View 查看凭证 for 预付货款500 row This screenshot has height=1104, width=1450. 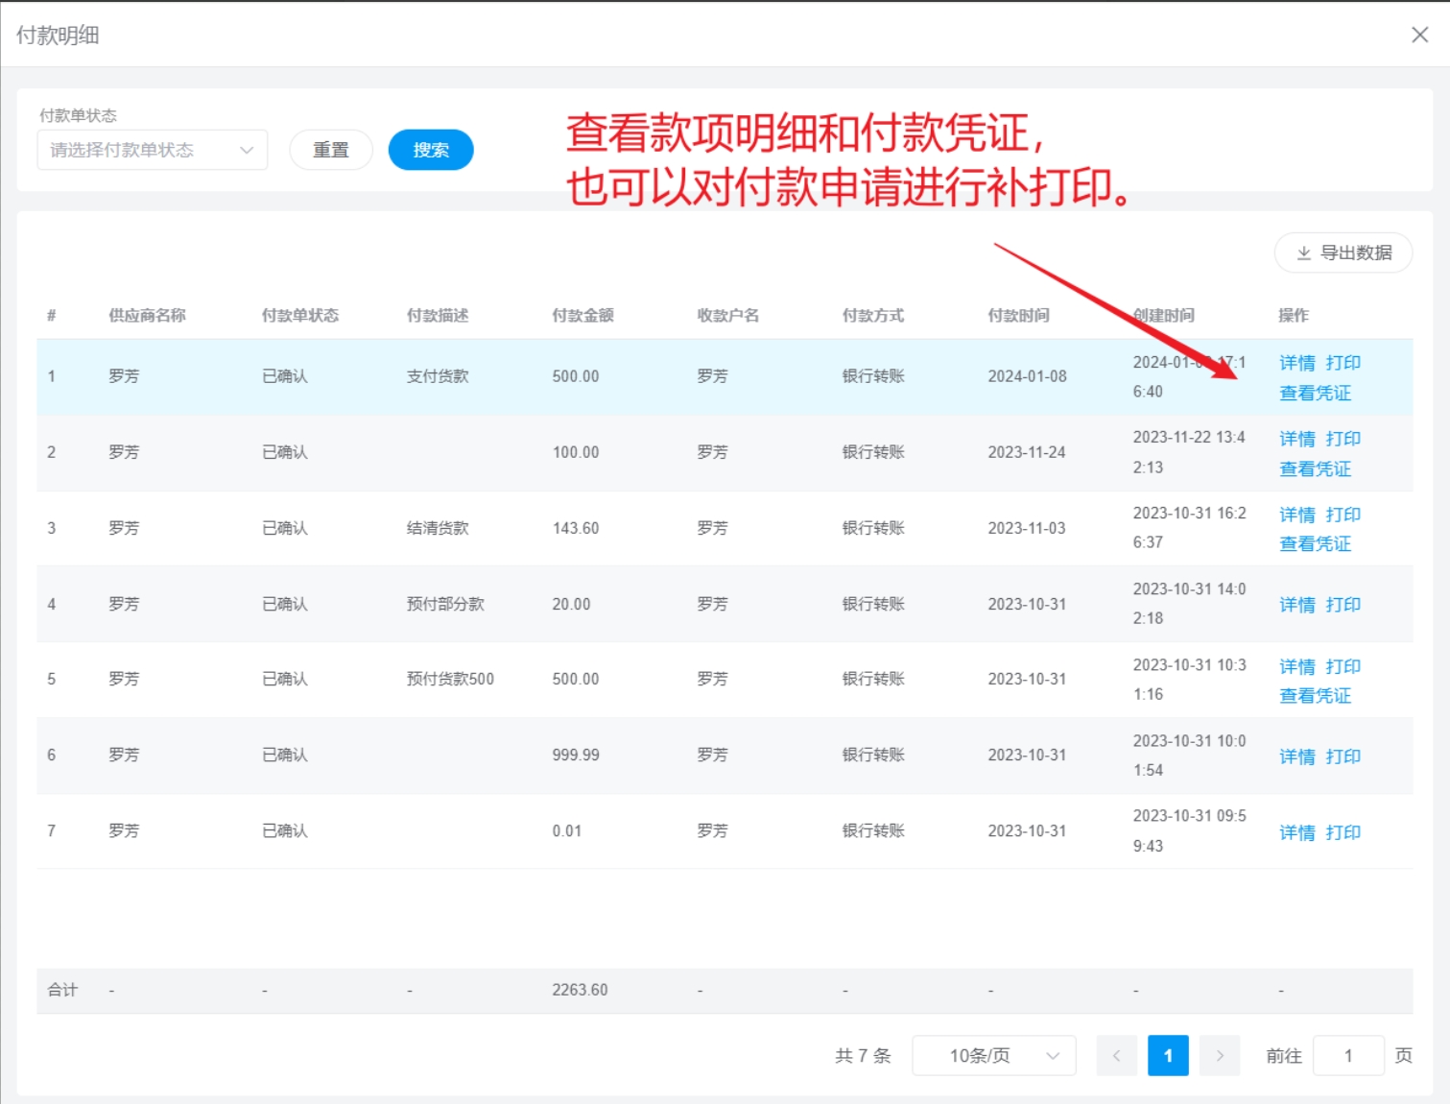tap(1315, 696)
